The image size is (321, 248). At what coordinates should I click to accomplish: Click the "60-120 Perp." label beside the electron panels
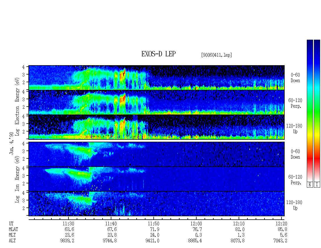[x=295, y=103]
